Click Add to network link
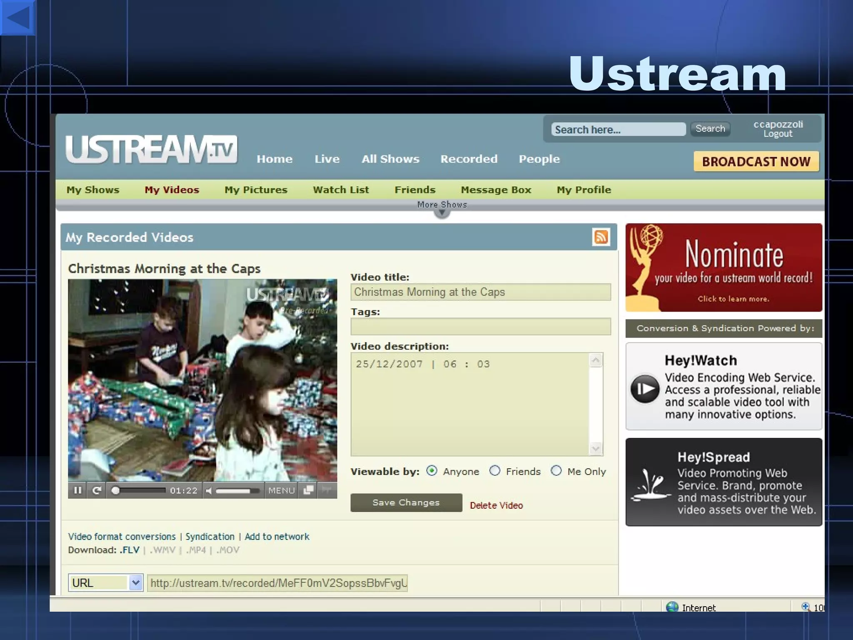Screen dimensions: 853x640 pos(277,536)
